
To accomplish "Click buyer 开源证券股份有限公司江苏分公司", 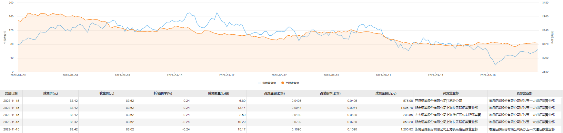I will [x=438, y=101].
